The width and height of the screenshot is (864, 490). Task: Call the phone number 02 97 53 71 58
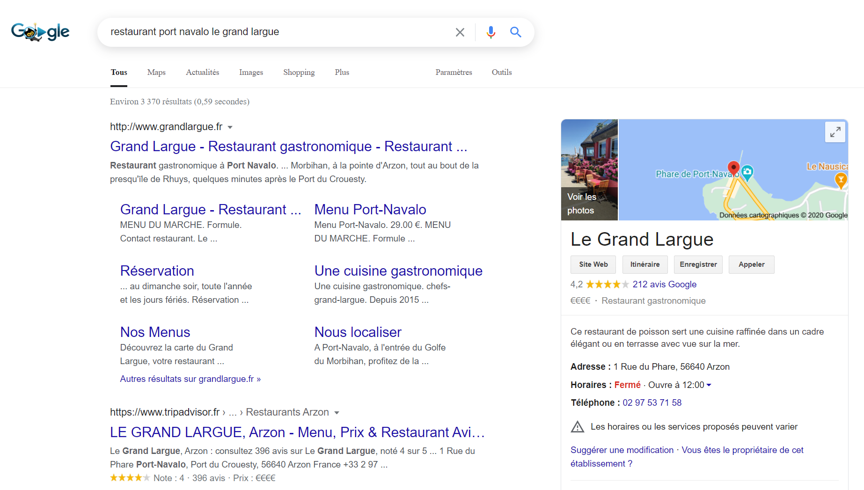pyautogui.click(x=652, y=402)
